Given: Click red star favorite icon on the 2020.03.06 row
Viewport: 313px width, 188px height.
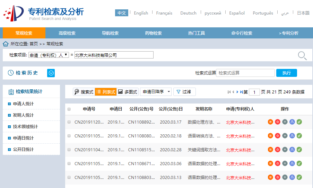Looking at the screenshot, I should [277, 163].
